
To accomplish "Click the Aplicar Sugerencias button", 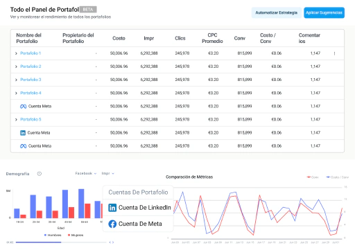I will [324, 12].
